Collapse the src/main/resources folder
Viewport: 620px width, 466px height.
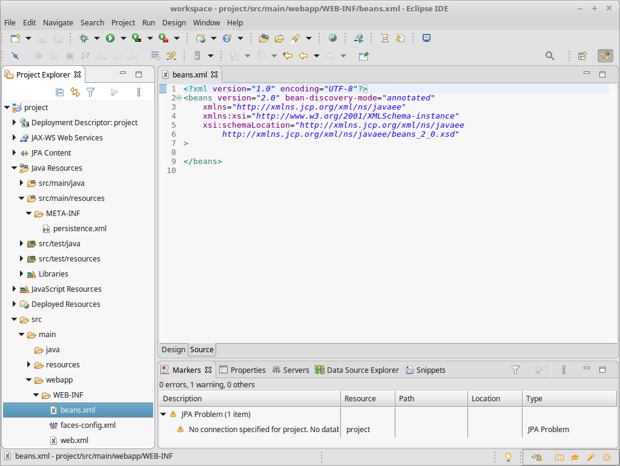click(x=21, y=198)
